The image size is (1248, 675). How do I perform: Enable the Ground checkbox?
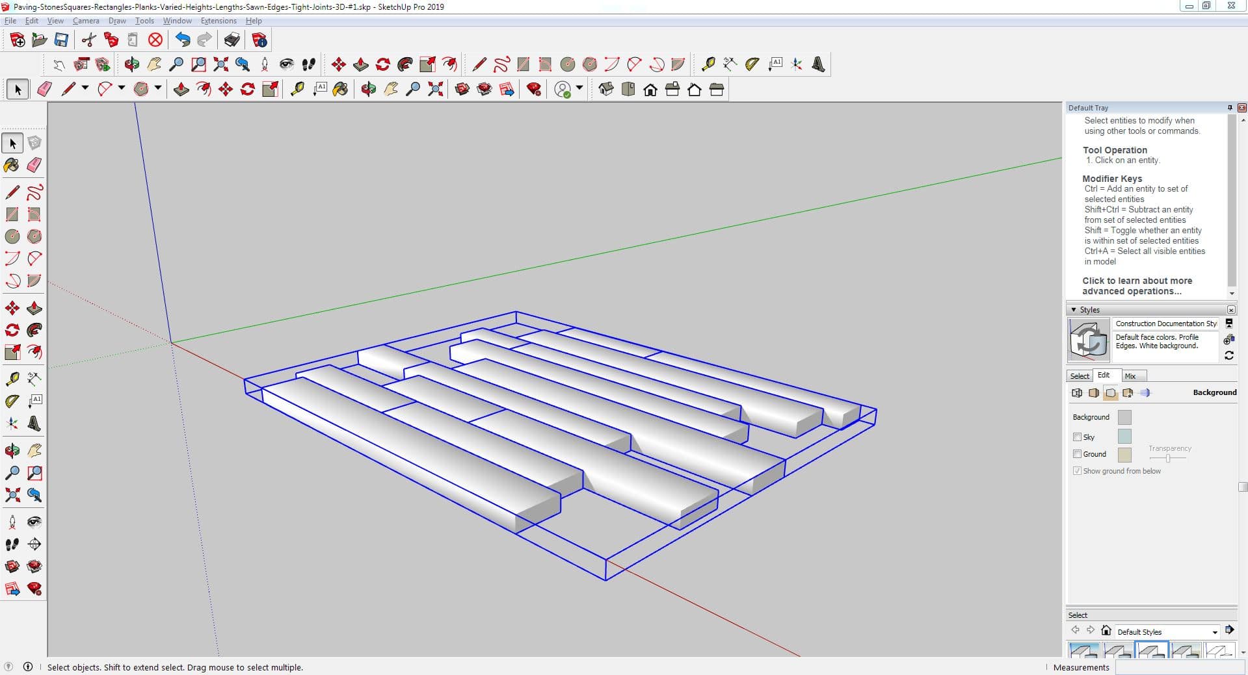pyautogui.click(x=1077, y=454)
